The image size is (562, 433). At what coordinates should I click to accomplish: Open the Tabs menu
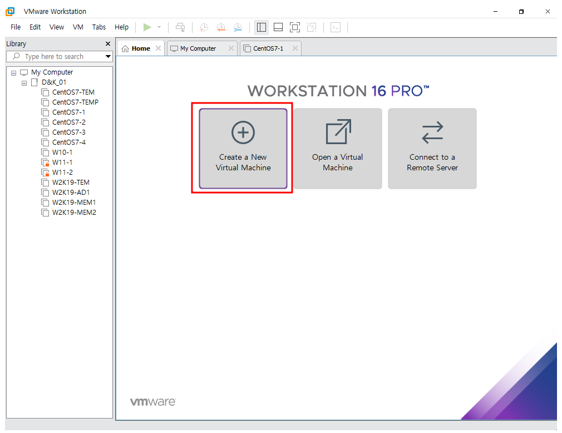pos(98,27)
